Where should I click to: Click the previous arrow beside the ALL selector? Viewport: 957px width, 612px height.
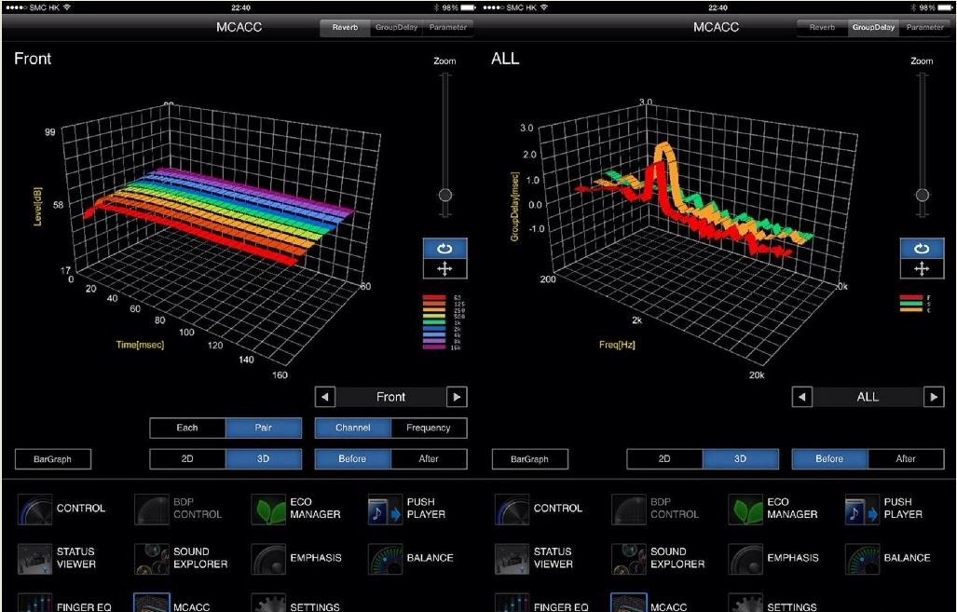[x=802, y=397]
